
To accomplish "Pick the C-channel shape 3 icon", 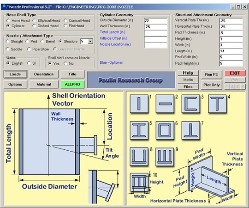I will 191,104.
